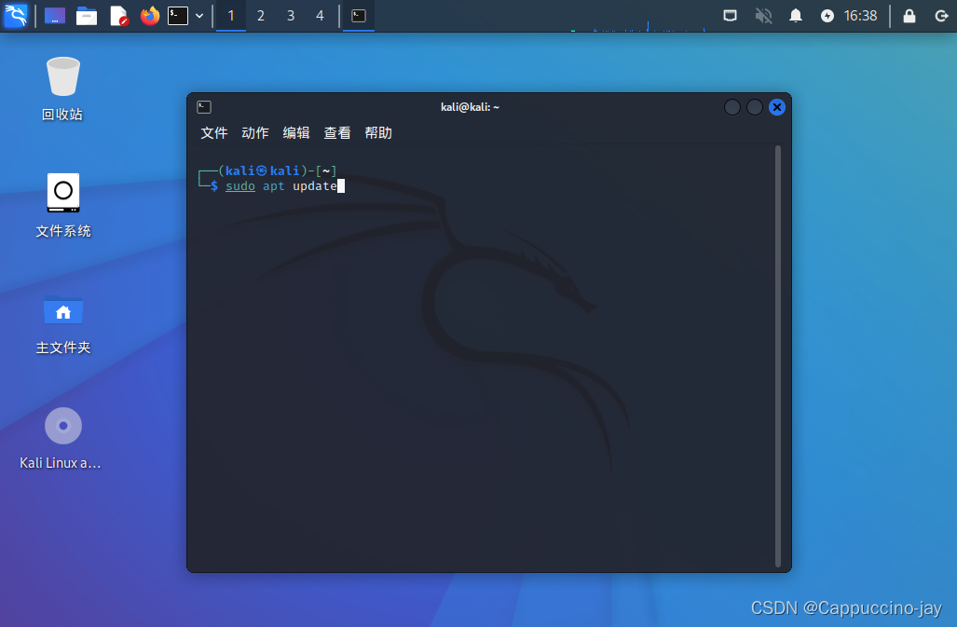The width and height of the screenshot is (957, 627).
Task: Minimize the terminal window
Action: tap(732, 107)
